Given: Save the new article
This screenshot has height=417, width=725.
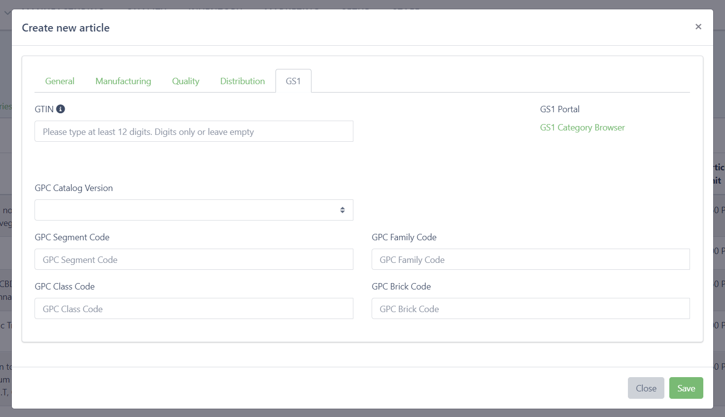Looking at the screenshot, I should tap(686, 388).
